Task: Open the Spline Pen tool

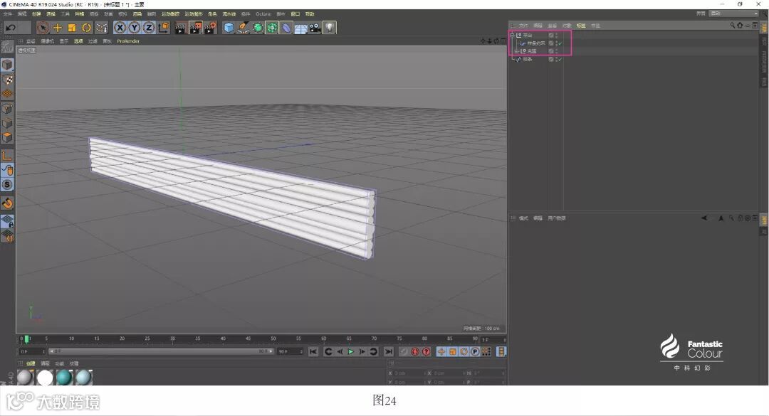Action: click(x=244, y=28)
